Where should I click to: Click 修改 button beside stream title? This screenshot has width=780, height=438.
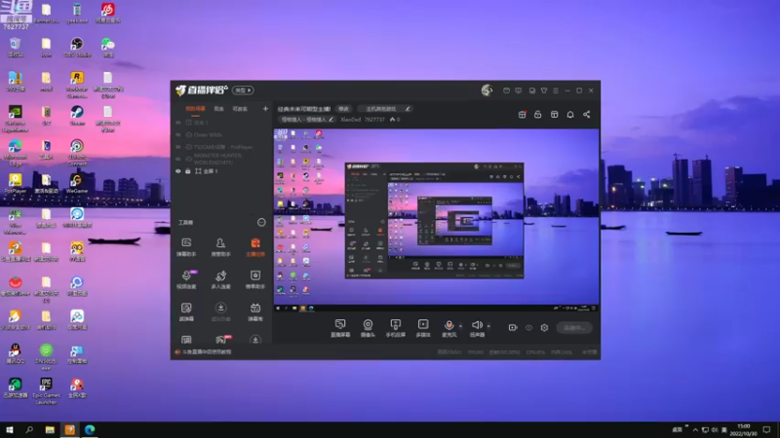344,109
